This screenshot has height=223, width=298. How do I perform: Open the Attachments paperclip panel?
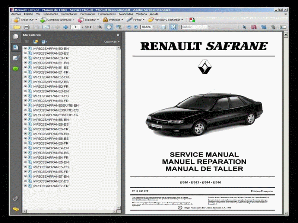(x=16, y=198)
